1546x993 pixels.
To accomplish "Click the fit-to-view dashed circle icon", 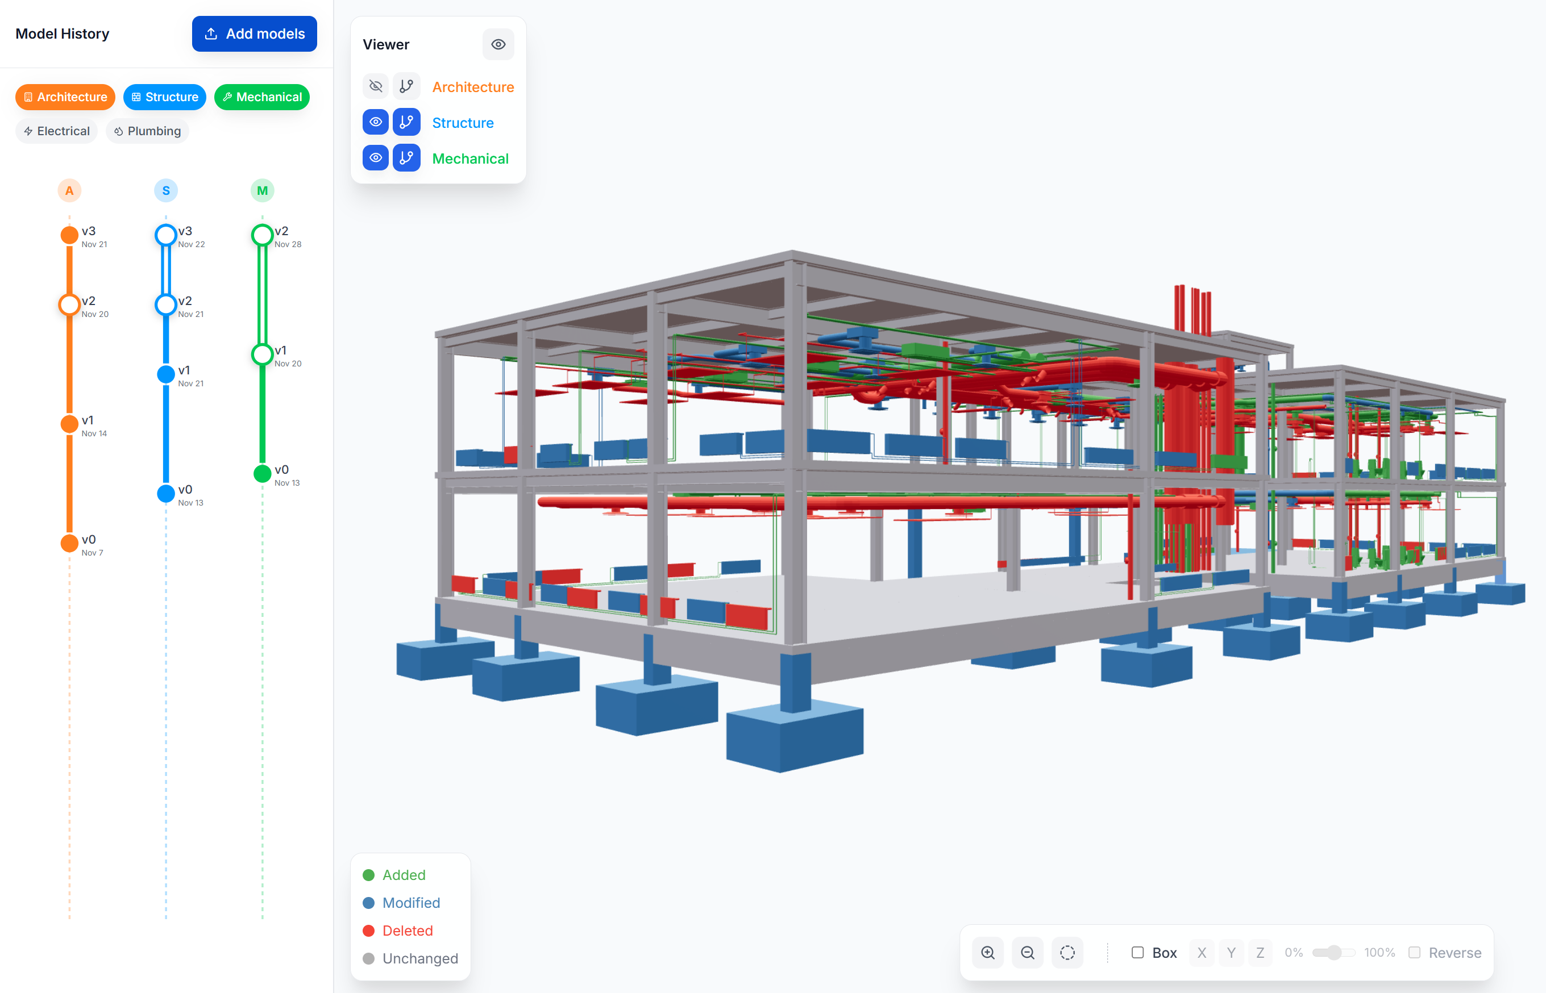I will tap(1067, 952).
